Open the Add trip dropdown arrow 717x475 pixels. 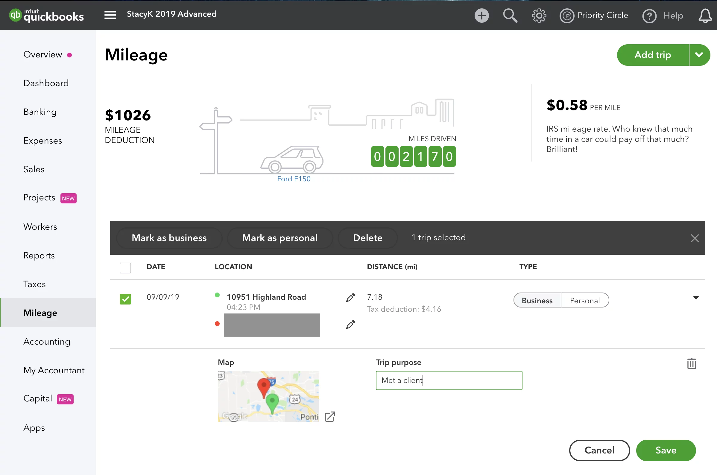point(699,55)
